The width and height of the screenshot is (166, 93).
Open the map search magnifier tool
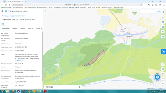[163, 74]
